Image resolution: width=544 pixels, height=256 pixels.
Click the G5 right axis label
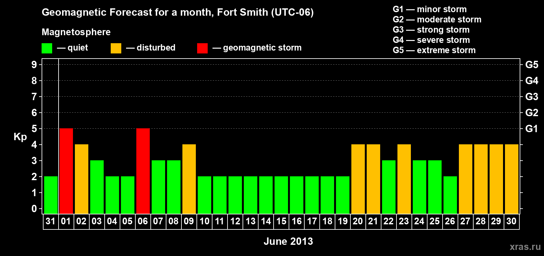point(532,65)
